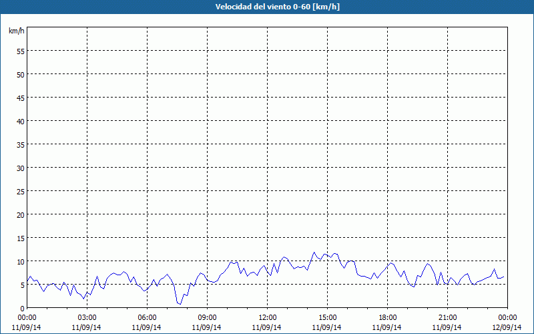Click the 12/09/14 date label
Image resolution: width=534 pixels, height=334 pixels.
507,327
